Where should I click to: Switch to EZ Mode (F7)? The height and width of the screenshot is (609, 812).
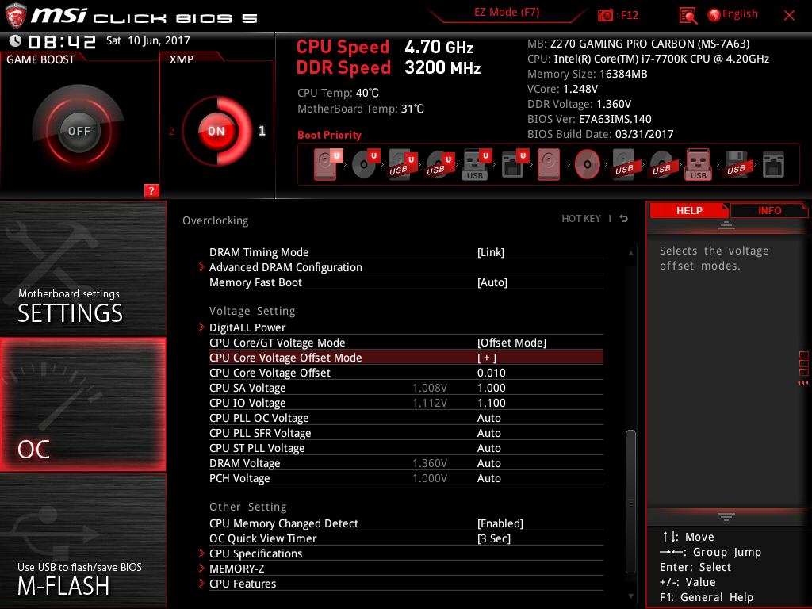coord(507,13)
